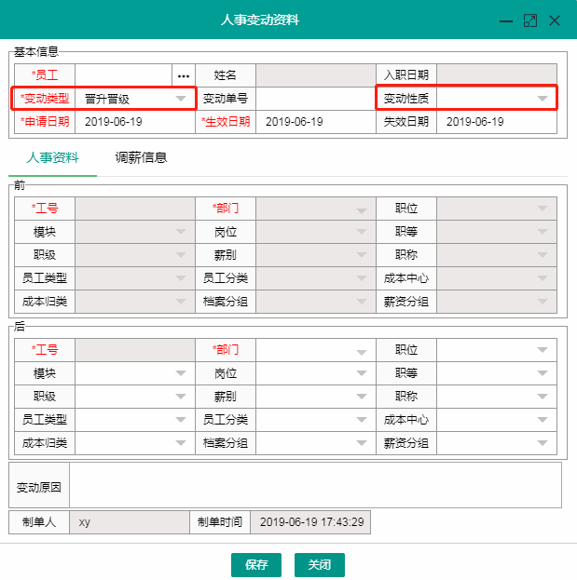Open the 成本中心 dropdown in 后 section
The width and height of the screenshot is (577, 580).
[542, 420]
